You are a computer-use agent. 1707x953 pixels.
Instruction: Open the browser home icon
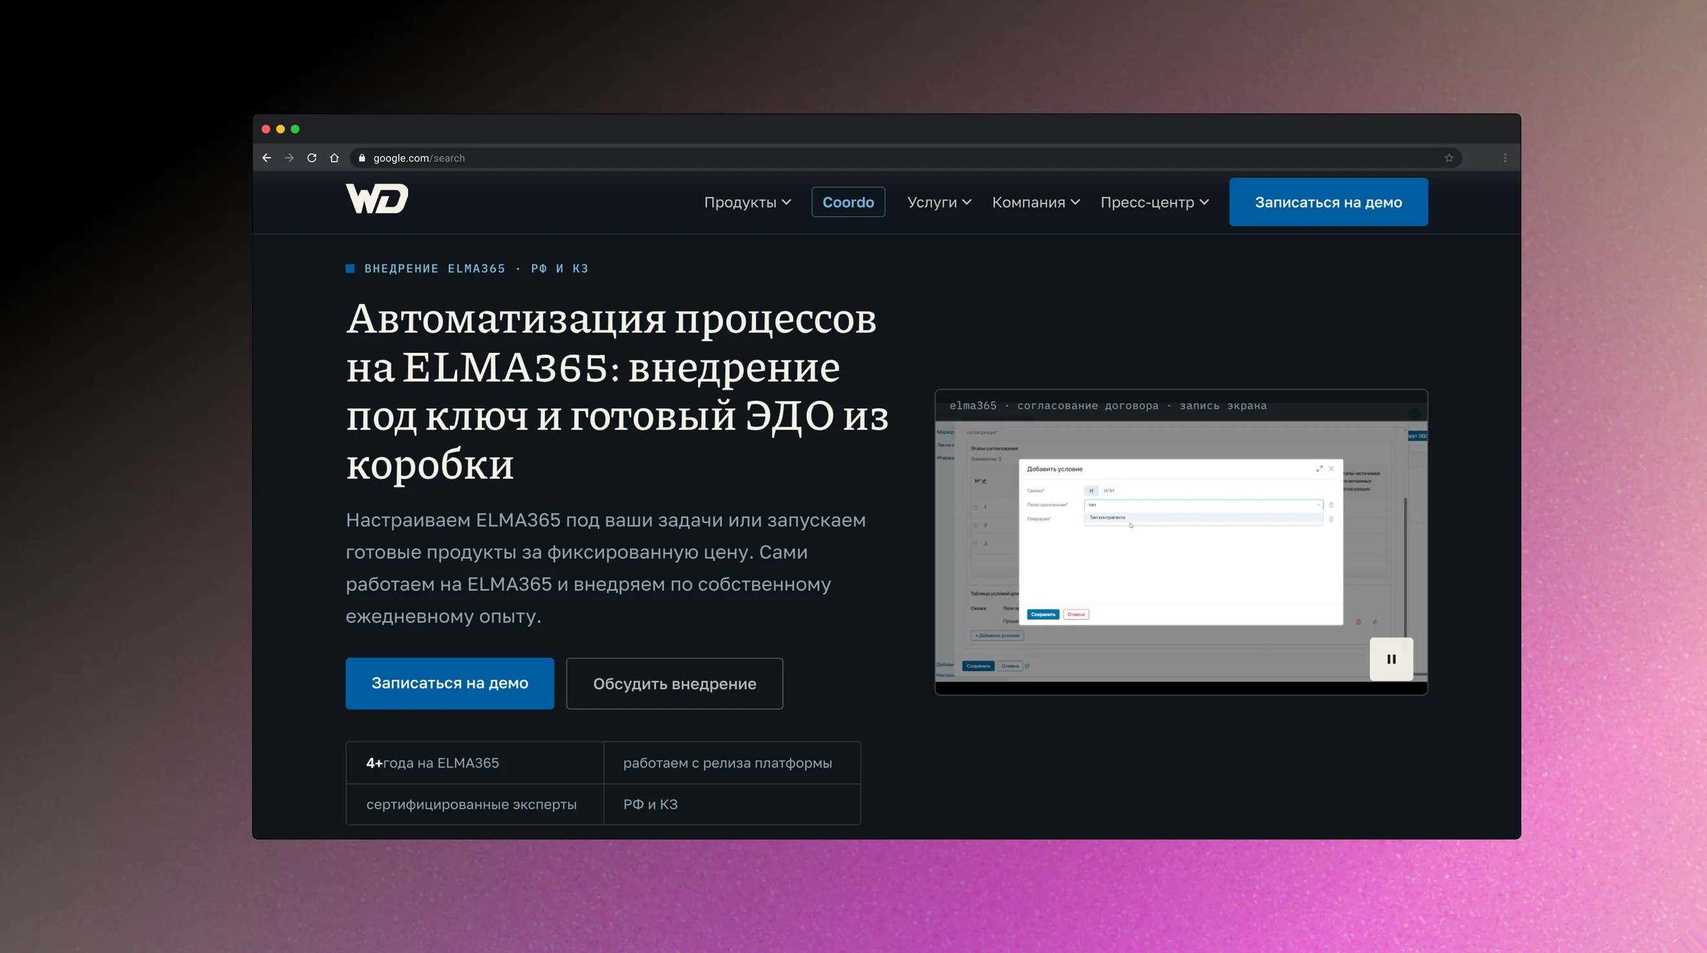click(334, 158)
